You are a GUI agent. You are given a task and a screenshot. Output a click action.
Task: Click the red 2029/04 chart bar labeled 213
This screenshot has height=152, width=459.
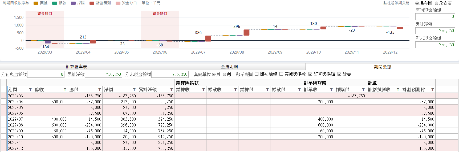tap(93, 42)
